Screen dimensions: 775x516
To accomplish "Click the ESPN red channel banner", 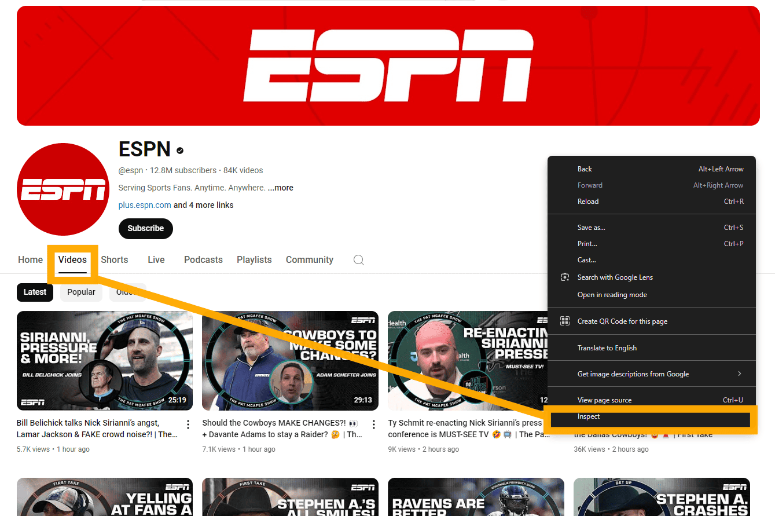I will (x=388, y=65).
